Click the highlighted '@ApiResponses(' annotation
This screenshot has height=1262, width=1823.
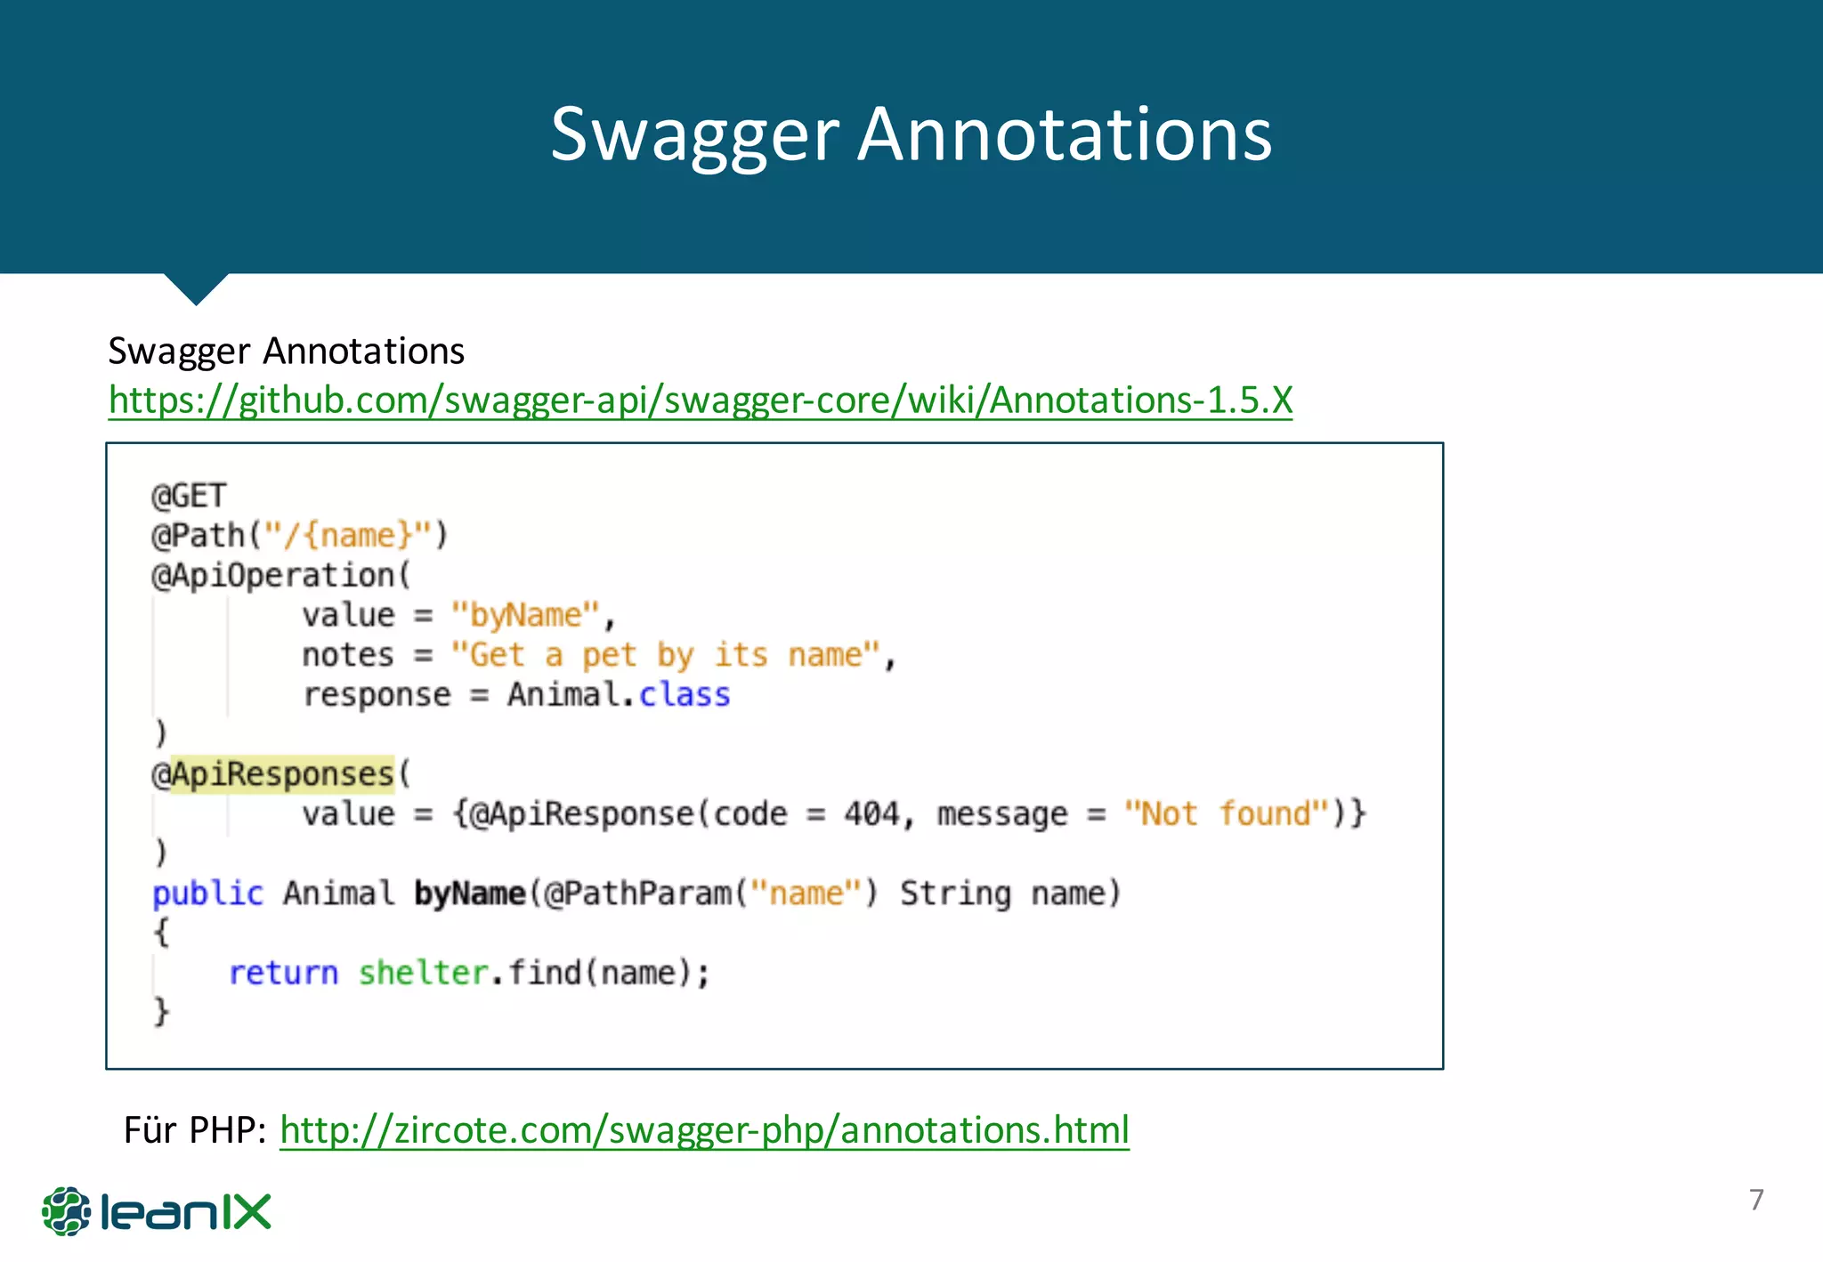[x=281, y=773]
